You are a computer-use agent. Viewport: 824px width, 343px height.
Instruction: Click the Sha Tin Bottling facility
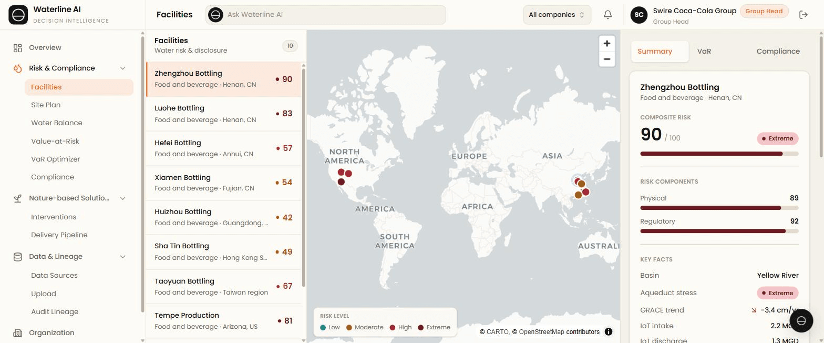(223, 252)
